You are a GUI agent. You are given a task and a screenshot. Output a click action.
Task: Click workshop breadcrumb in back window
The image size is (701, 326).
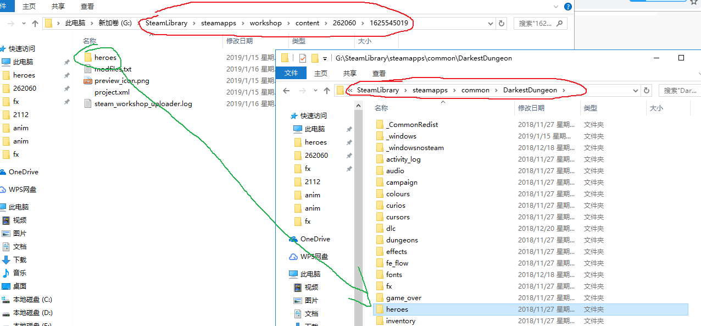265,24
